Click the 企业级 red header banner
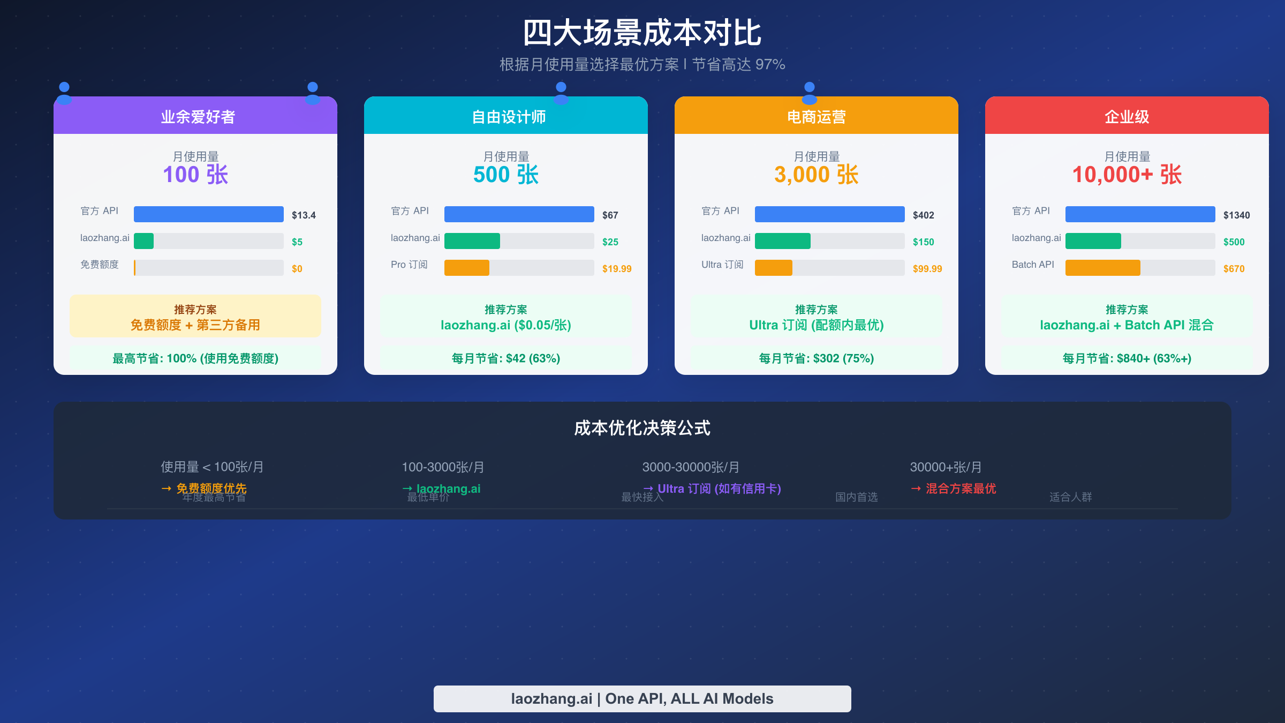The image size is (1285, 723). point(1127,116)
